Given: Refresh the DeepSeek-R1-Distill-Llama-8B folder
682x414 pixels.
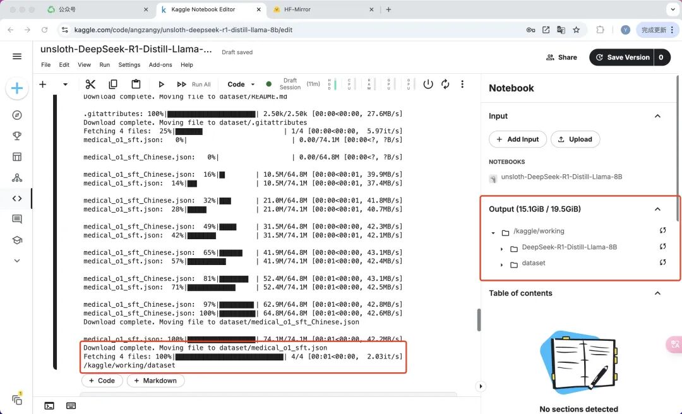Looking at the screenshot, I should [x=662, y=247].
